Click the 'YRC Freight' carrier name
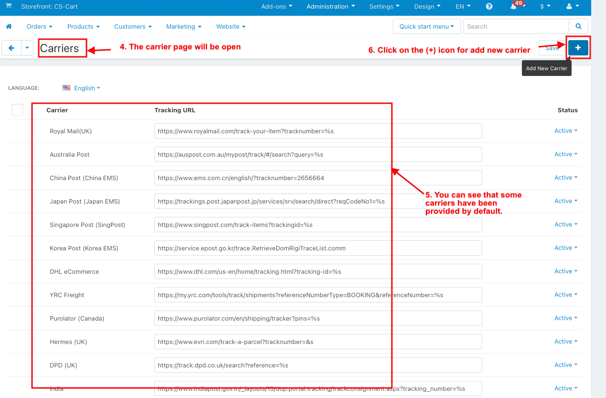Screen dimensions: 606x398 pos(67,295)
